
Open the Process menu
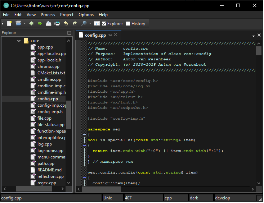coord(48,15)
